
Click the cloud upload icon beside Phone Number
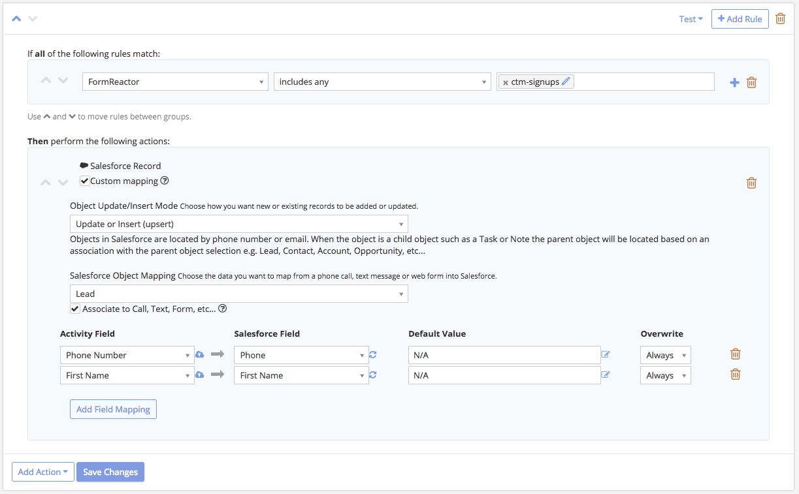coord(200,355)
